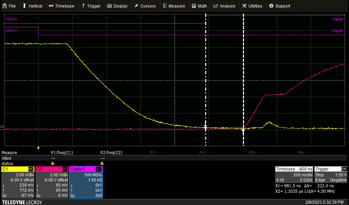Click the Measure ruler icon

pos(165,6)
